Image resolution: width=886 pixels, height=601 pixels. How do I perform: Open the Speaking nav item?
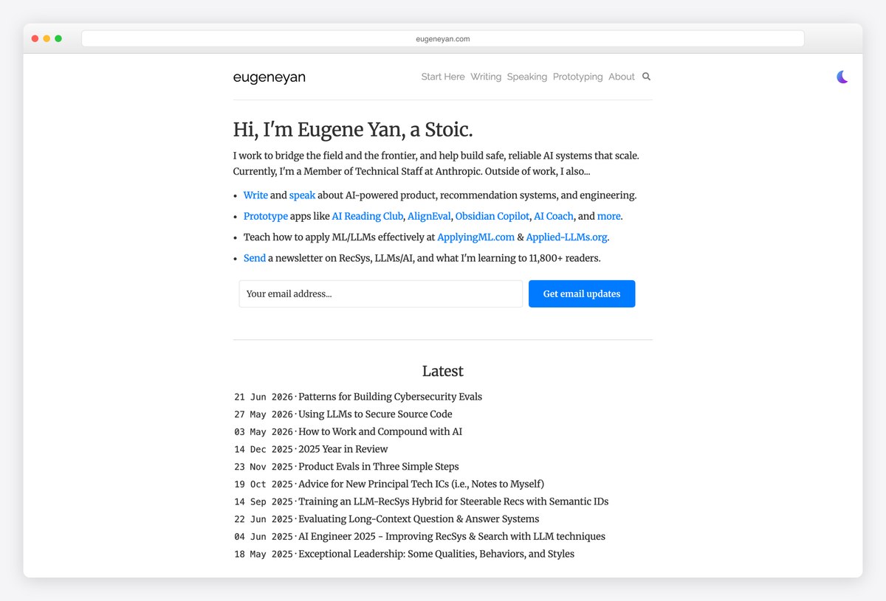(x=527, y=77)
